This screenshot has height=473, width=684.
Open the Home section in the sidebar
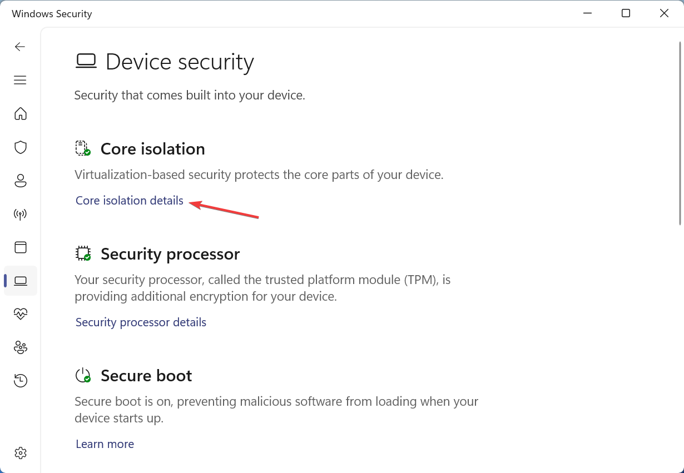pos(21,113)
